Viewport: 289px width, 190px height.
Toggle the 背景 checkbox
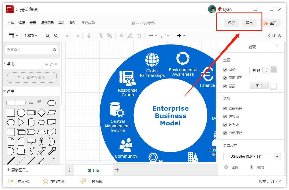coord(225,86)
